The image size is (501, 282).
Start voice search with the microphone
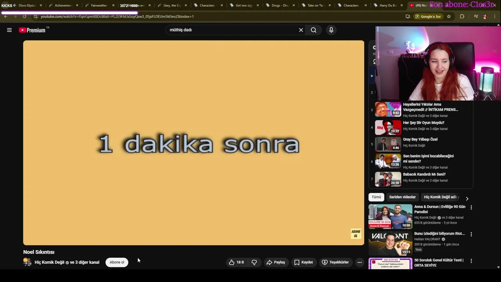[331, 30]
